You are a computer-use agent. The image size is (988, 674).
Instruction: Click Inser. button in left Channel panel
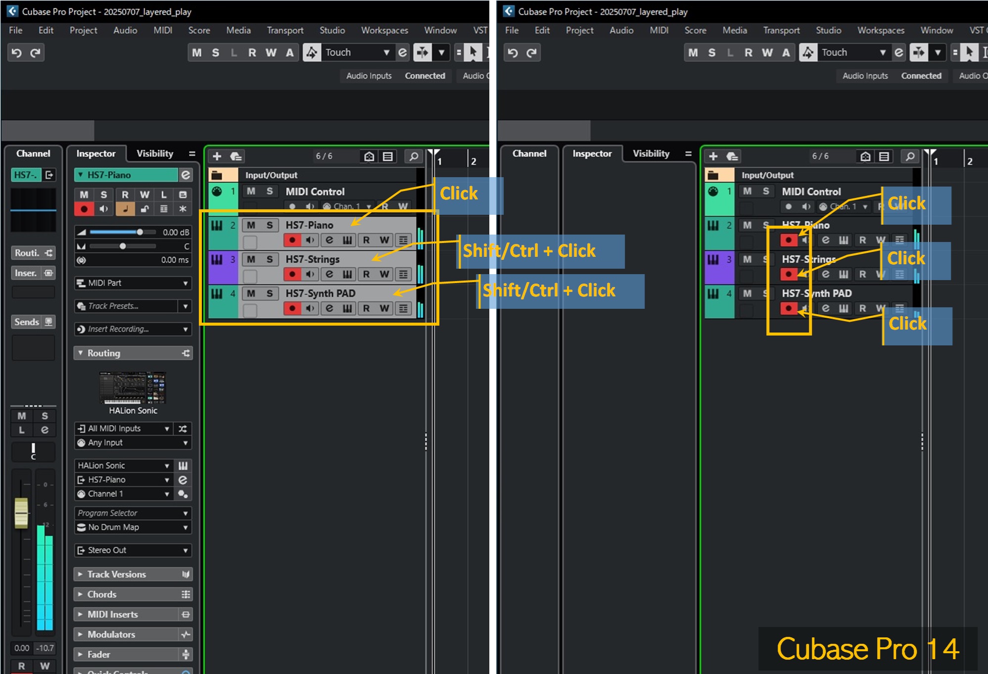pyautogui.click(x=33, y=273)
